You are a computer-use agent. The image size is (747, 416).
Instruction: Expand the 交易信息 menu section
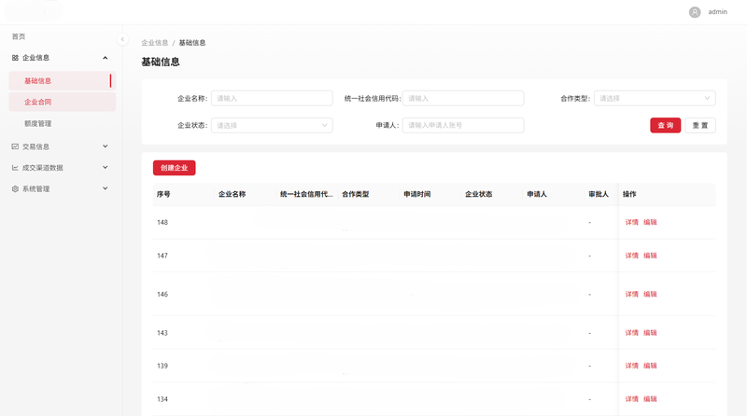point(105,146)
